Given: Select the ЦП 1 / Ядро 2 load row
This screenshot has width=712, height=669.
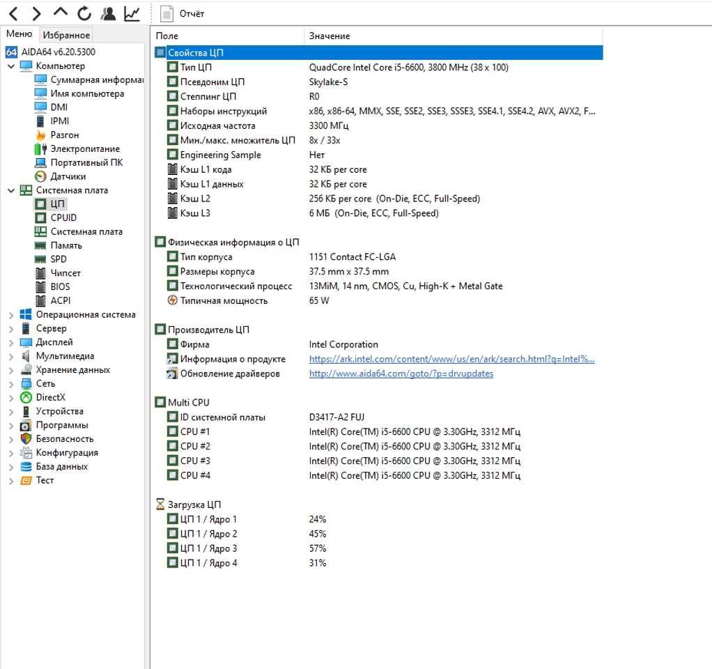Looking at the screenshot, I should tap(379, 534).
